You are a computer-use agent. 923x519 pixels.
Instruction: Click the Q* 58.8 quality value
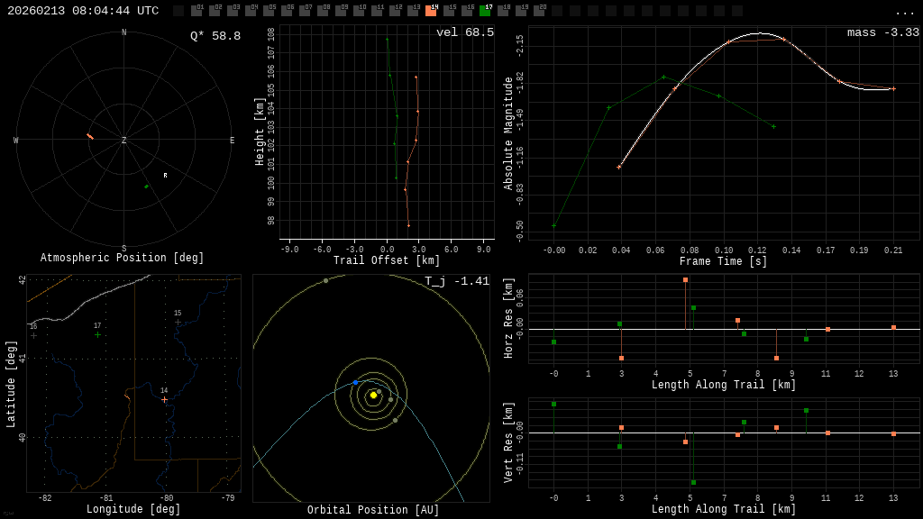215,36
